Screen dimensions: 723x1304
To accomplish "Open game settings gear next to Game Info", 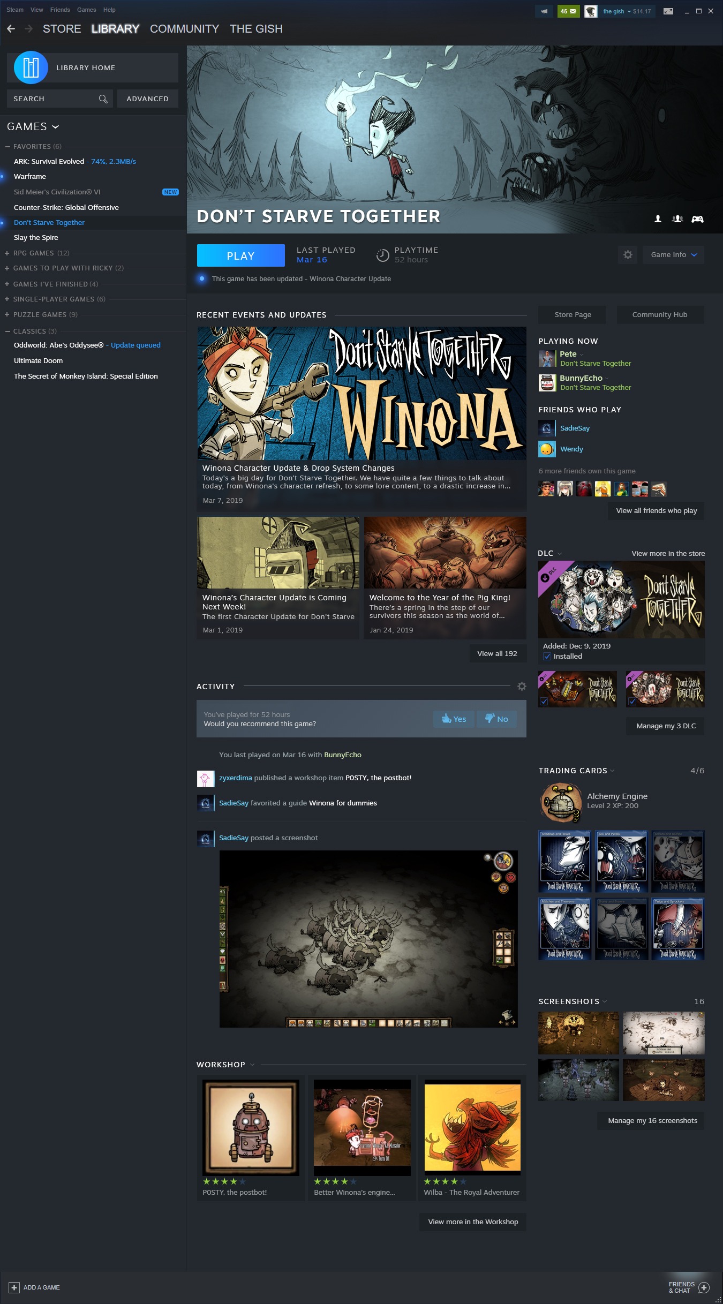I will click(628, 255).
